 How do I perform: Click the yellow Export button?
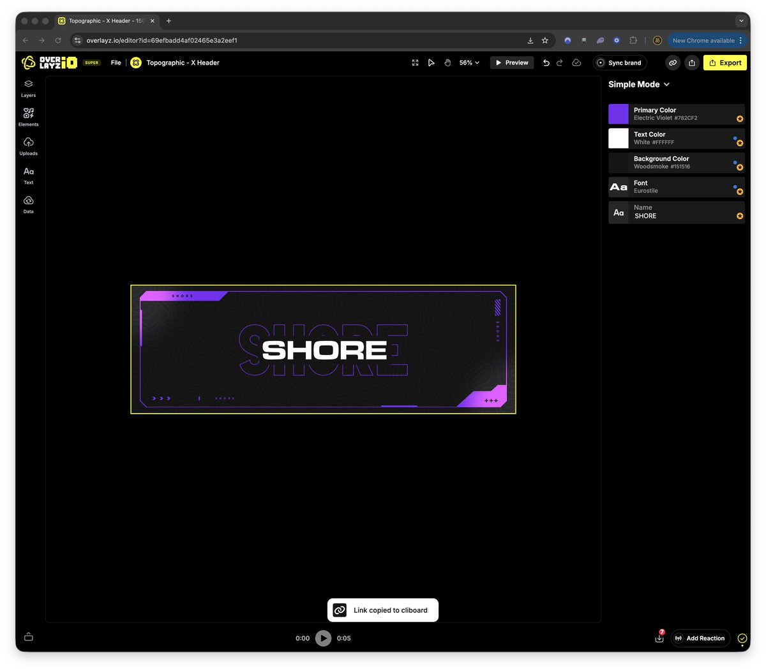(725, 63)
